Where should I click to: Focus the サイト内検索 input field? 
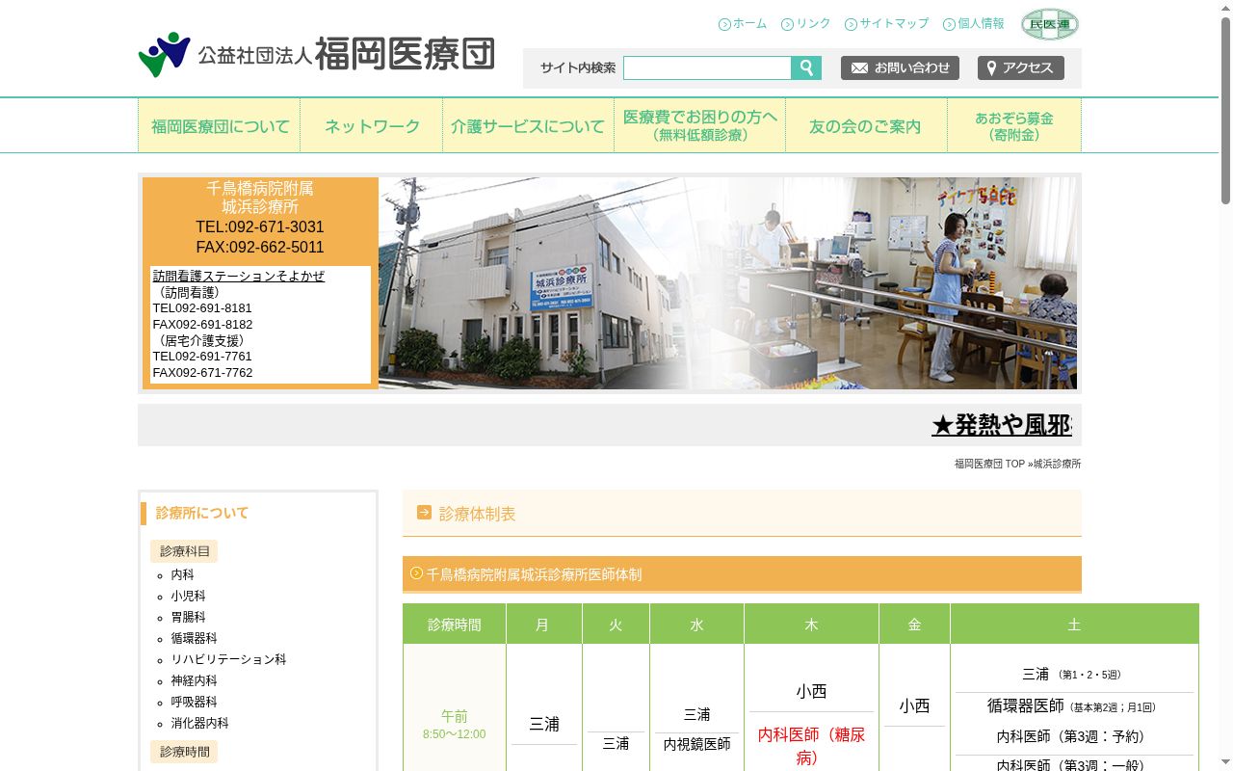click(x=707, y=67)
